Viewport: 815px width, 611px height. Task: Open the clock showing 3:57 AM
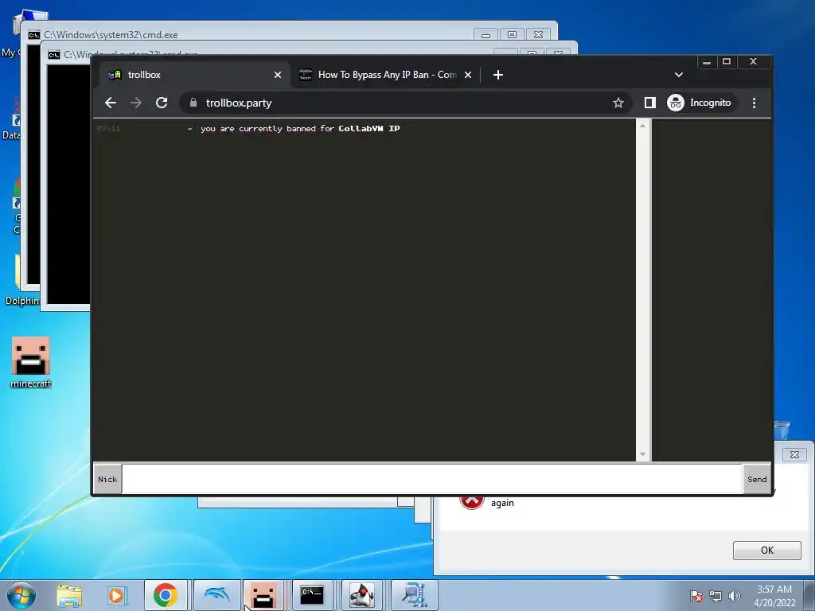coord(774,596)
